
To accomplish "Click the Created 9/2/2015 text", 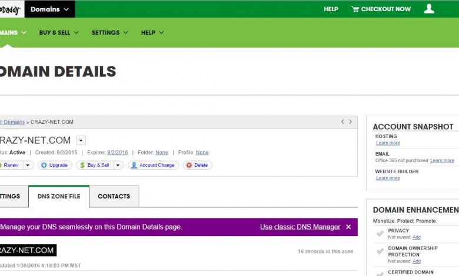I will (x=56, y=153).
